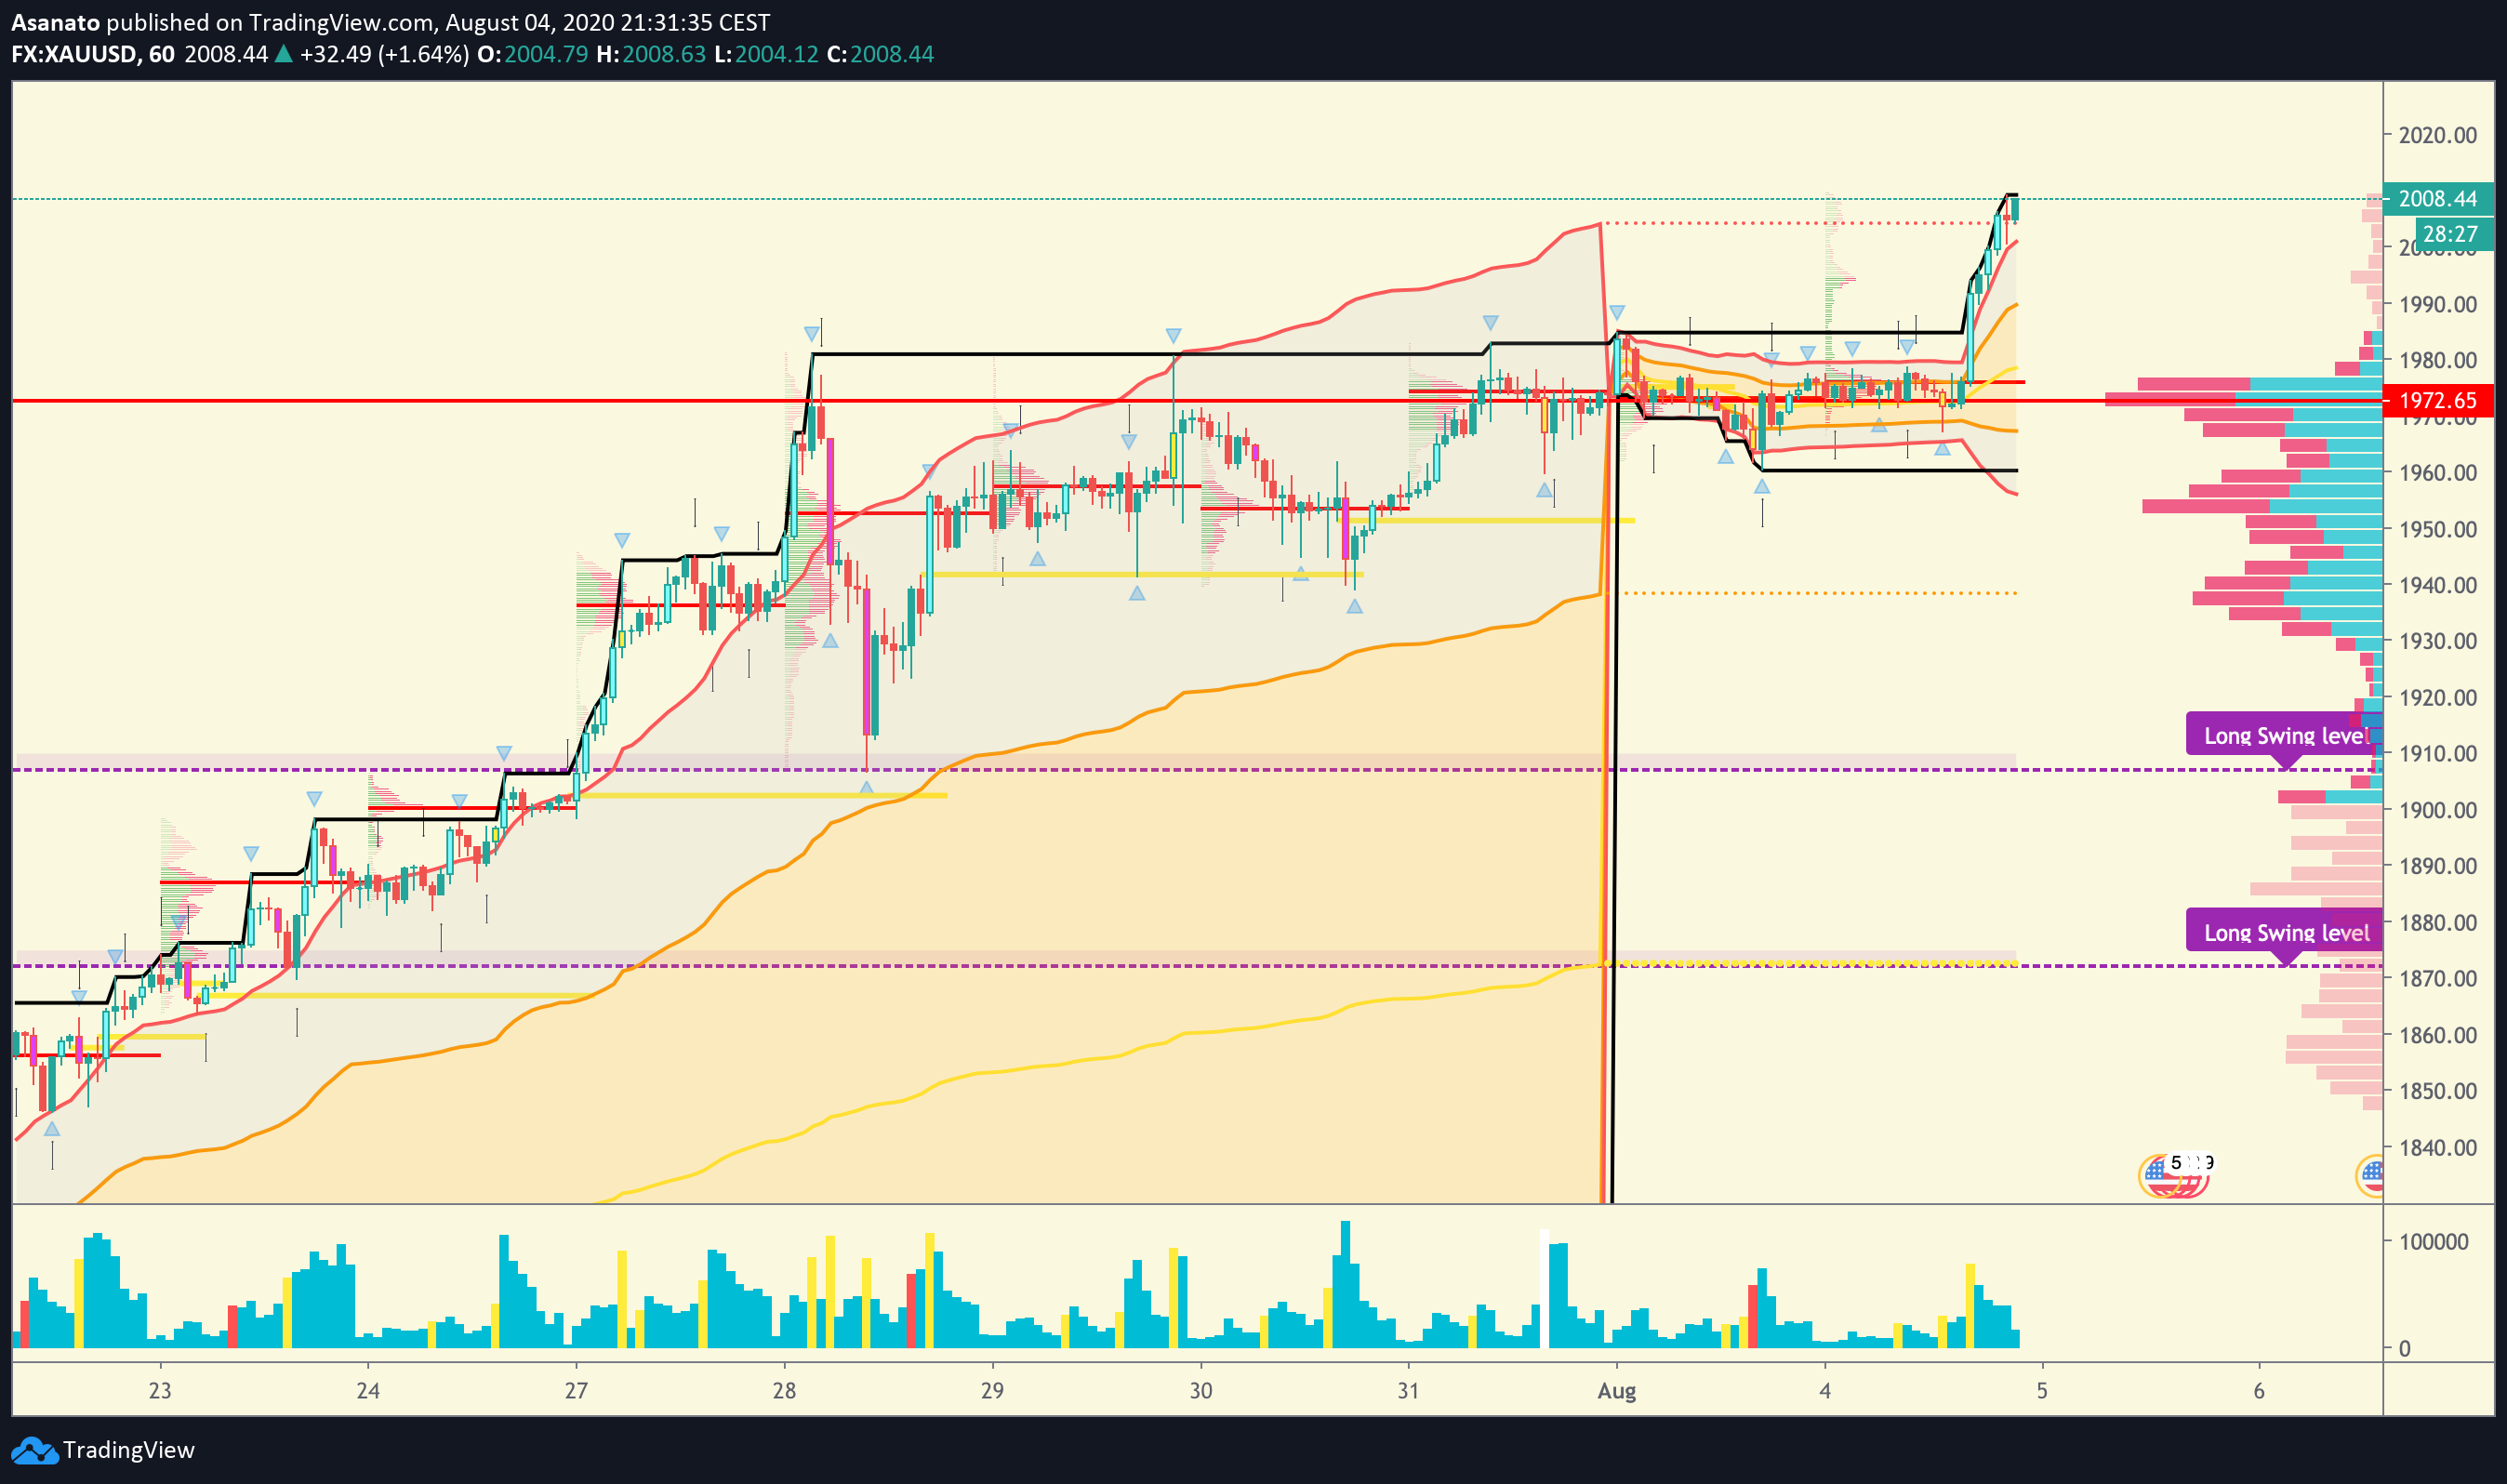2507x1484 pixels.
Task: Click the 30 date label on time axis
Action: [1200, 1391]
